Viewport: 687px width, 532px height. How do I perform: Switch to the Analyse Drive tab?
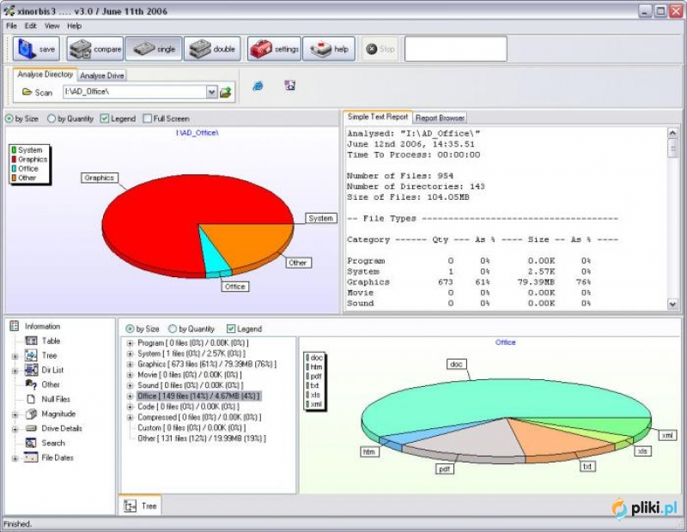click(102, 76)
